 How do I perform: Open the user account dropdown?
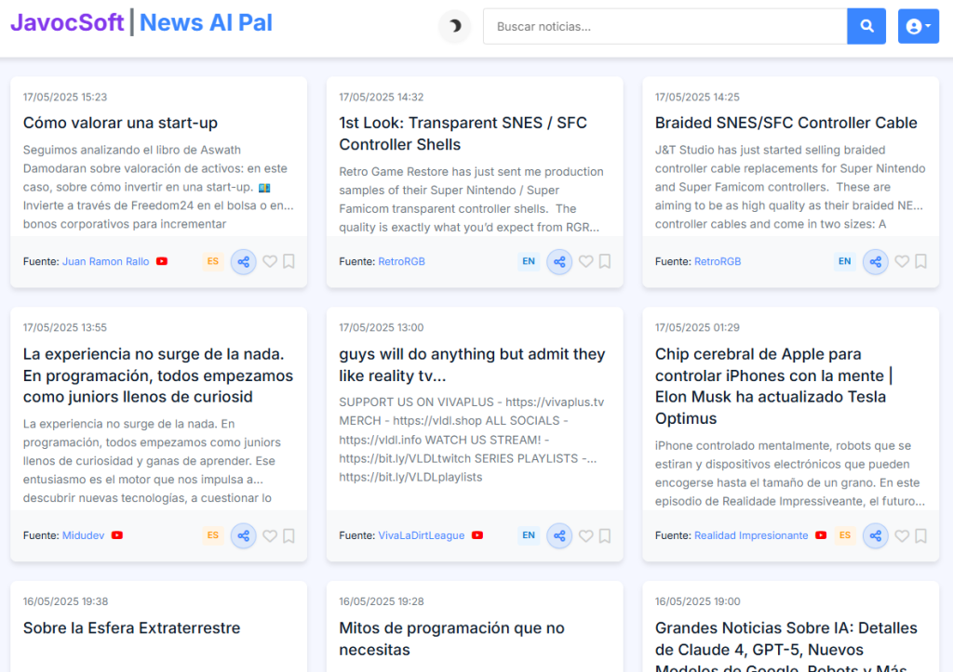pyautogui.click(x=918, y=26)
